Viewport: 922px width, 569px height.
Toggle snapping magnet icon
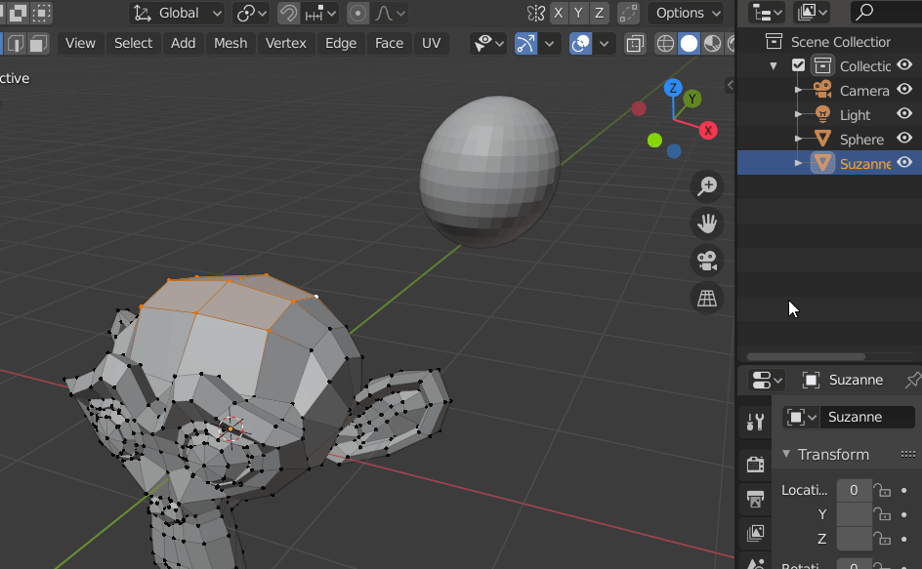pos(288,13)
